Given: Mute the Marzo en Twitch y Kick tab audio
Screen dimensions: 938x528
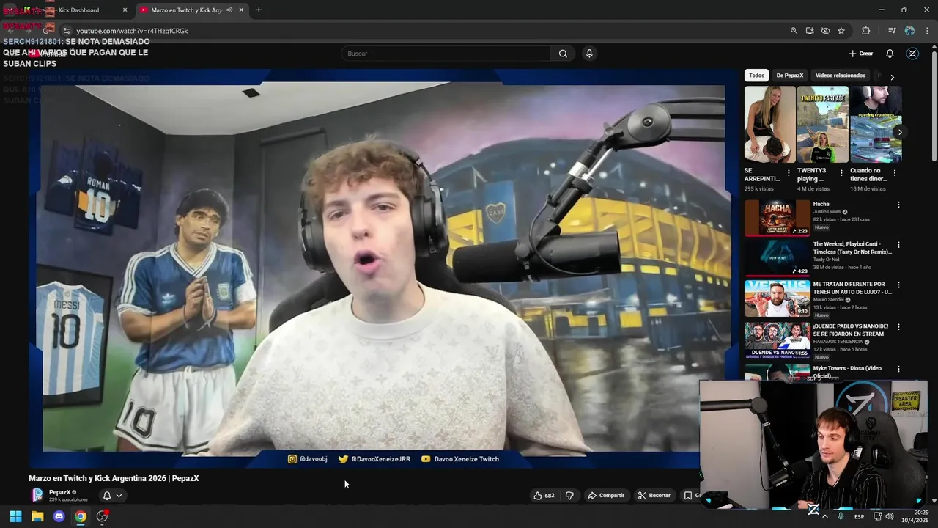Looking at the screenshot, I should (x=229, y=10).
